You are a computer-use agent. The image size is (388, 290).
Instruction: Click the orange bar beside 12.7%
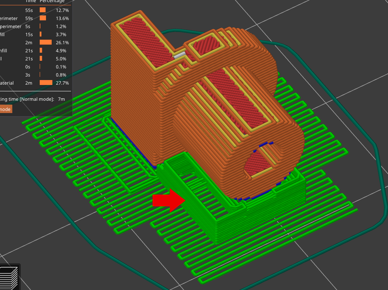(x=43, y=10)
